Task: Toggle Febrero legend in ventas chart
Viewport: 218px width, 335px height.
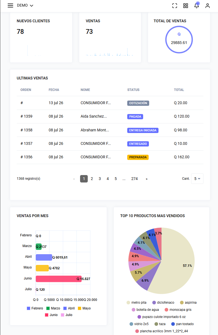Action: tap(35, 308)
